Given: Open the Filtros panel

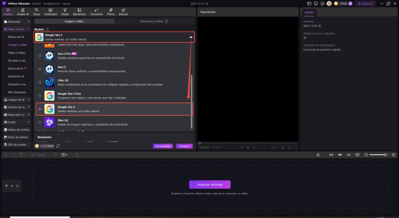Looking at the screenshot, I should click(x=111, y=12).
